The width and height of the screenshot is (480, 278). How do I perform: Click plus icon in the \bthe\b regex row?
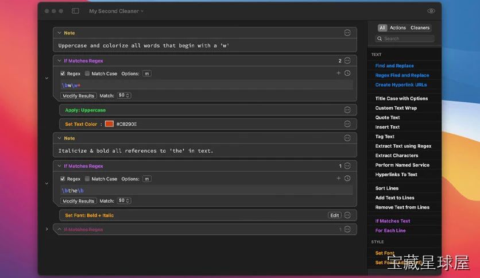(x=338, y=179)
